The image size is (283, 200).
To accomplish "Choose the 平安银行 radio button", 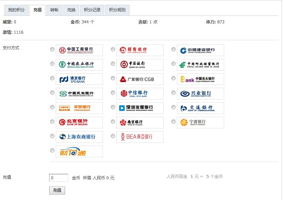I will pyautogui.click(x=52, y=107).
